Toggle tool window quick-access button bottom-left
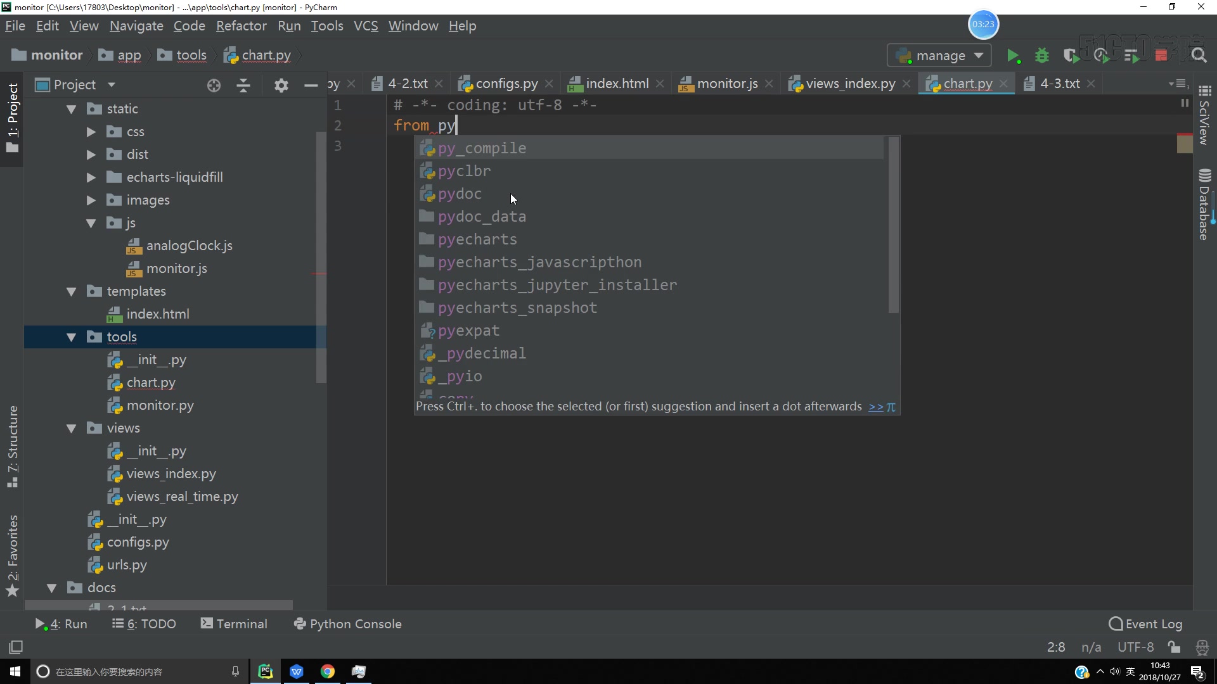Image resolution: width=1217 pixels, height=684 pixels. [16, 647]
